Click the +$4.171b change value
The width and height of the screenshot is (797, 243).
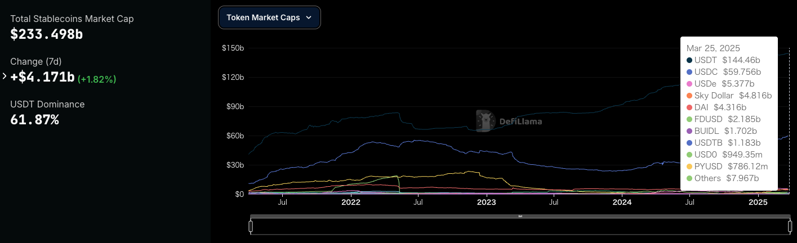coord(42,77)
